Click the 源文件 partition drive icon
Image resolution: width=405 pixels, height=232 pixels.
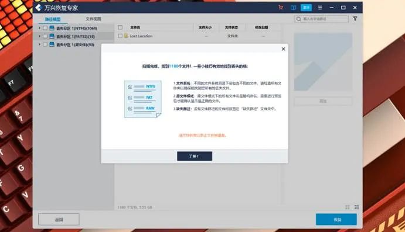coord(52,44)
